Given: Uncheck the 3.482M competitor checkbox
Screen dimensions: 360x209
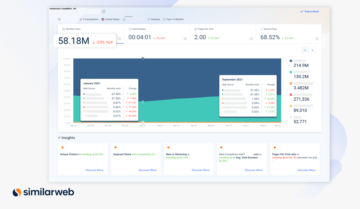Looking at the screenshot, I should pyautogui.click(x=291, y=83).
